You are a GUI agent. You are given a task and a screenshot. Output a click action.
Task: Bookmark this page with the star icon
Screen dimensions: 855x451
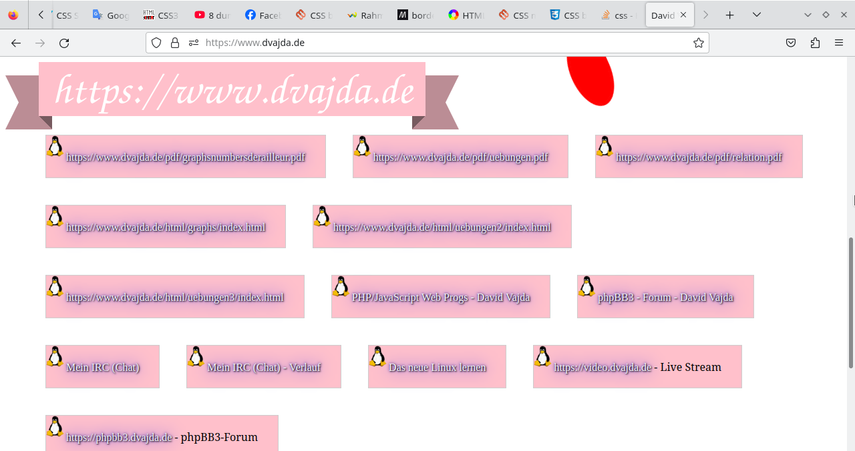click(x=699, y=43)
